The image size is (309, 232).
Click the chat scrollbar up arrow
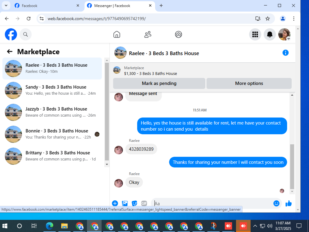click(292, 95)
